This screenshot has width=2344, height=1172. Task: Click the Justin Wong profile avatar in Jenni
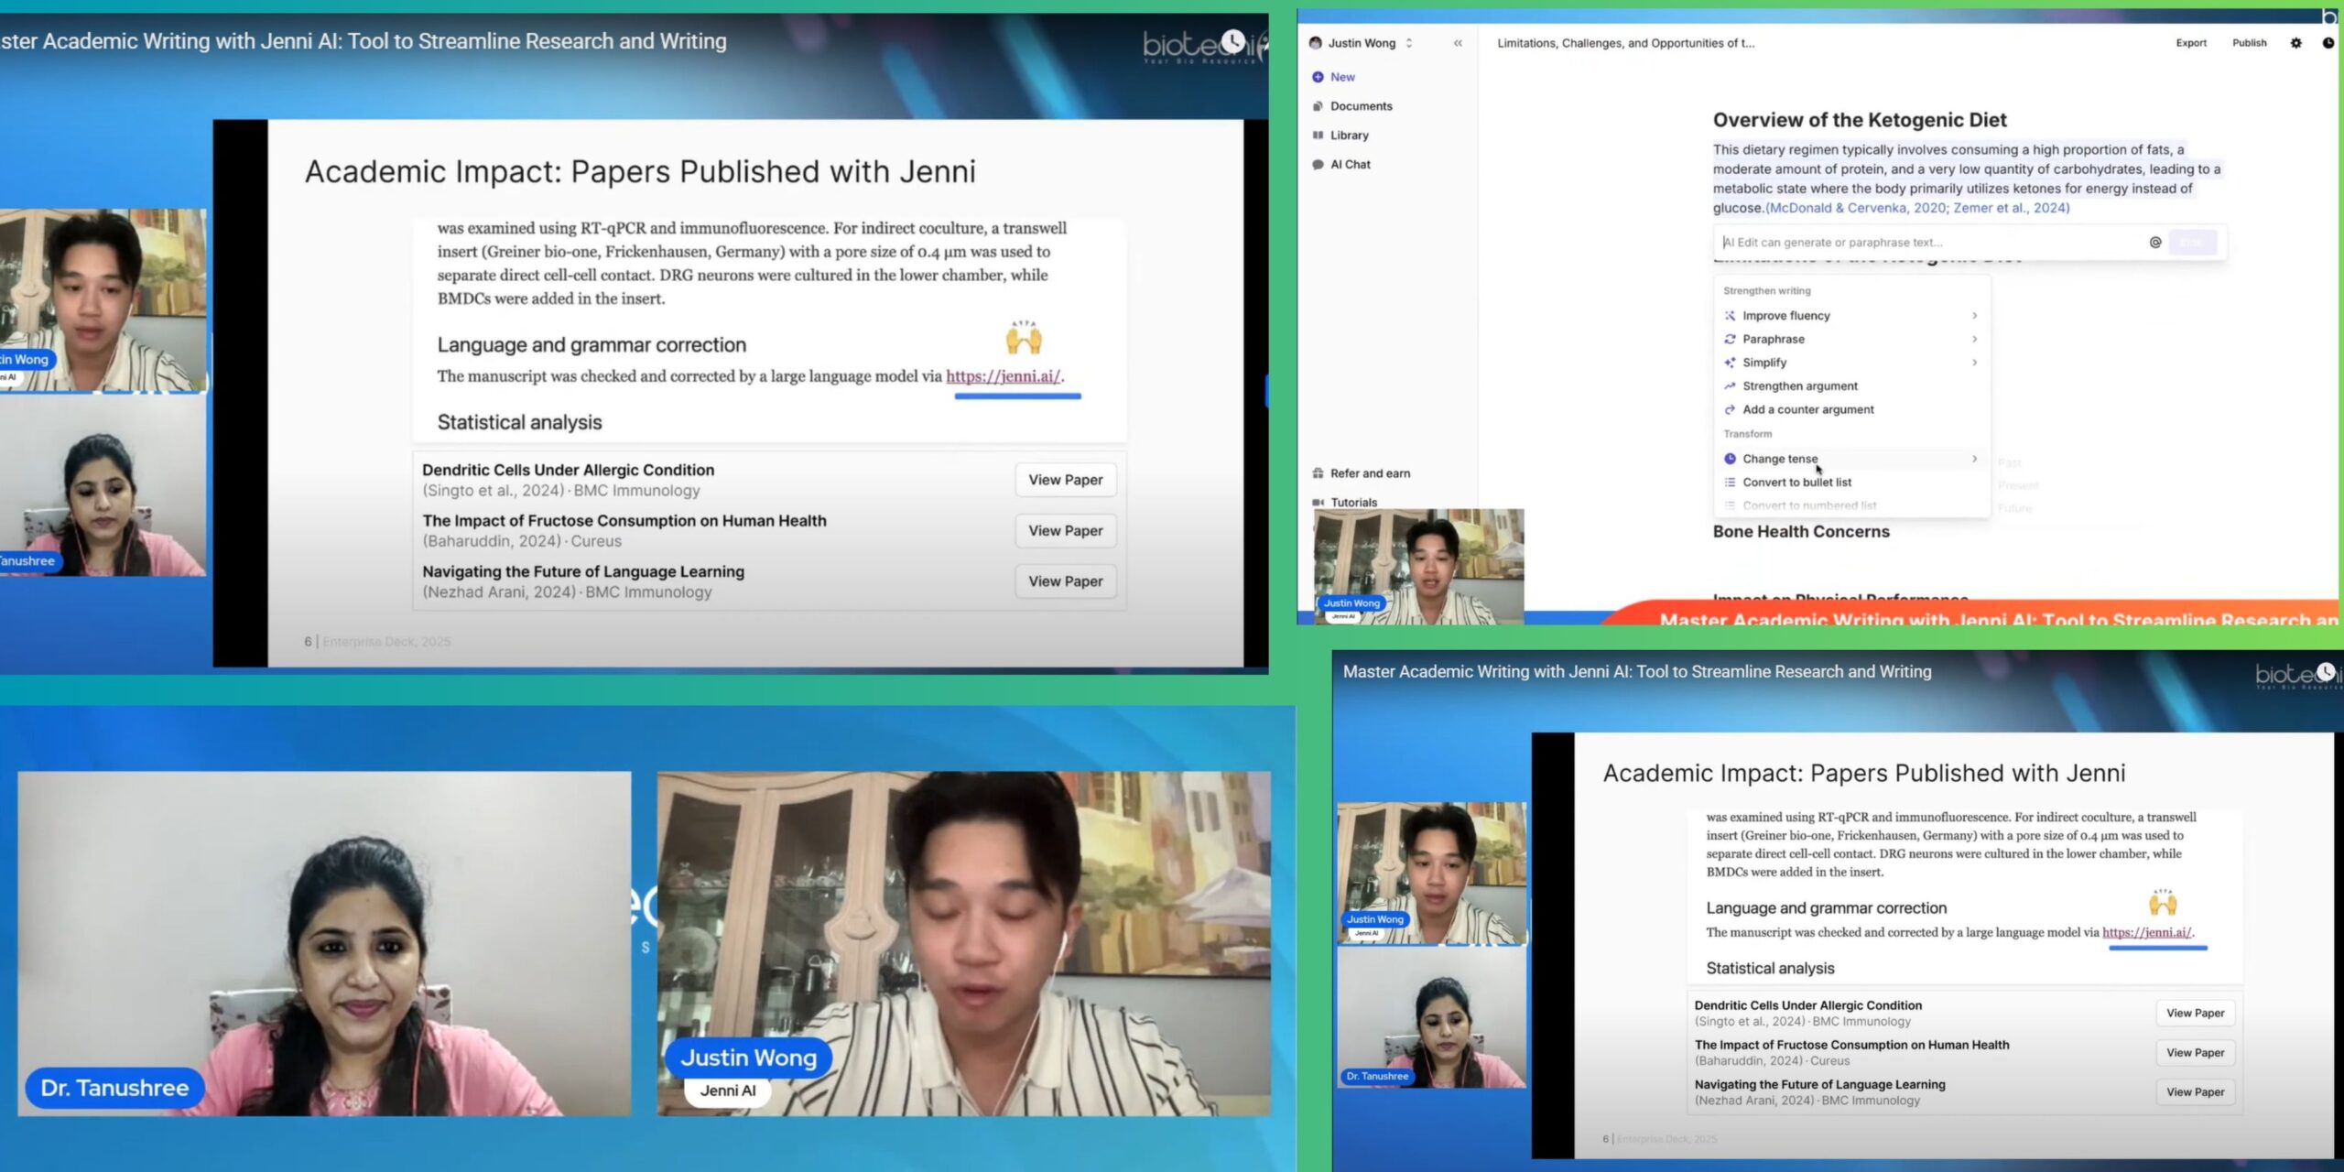[1316, 43]
